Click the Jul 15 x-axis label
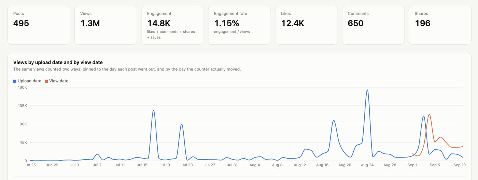Viewport: 478px width, 180px height. [142, 165]
